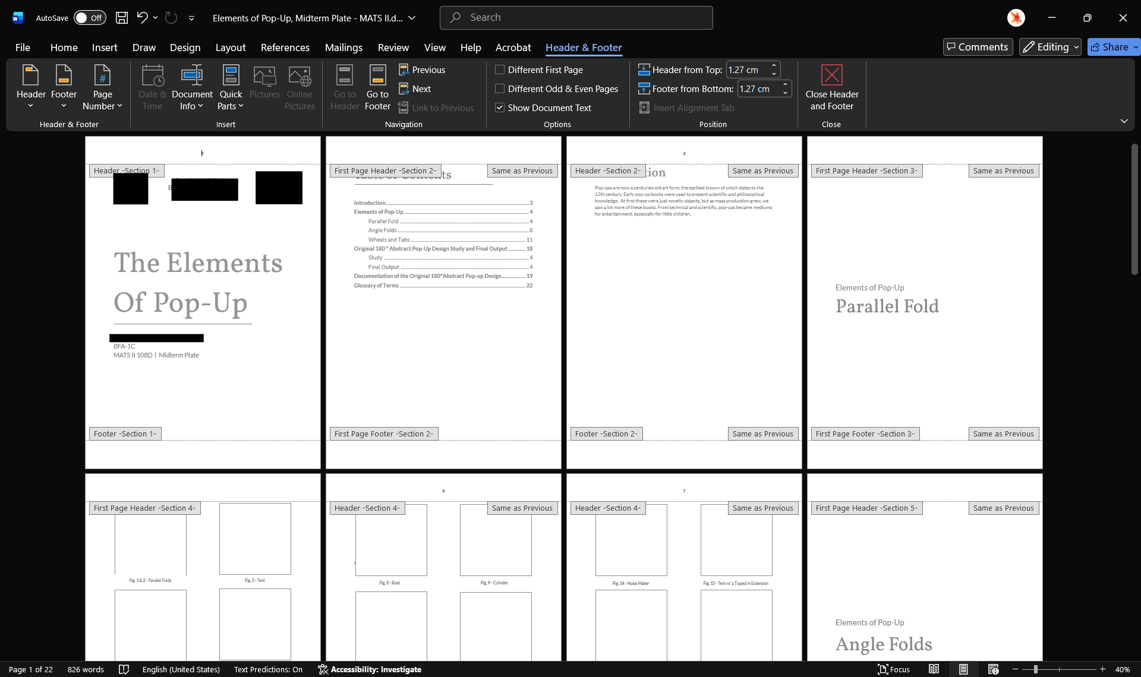The height and width of the screenshot is (677, 1141).
Task: Open the References tab
Action: point(285,48)
